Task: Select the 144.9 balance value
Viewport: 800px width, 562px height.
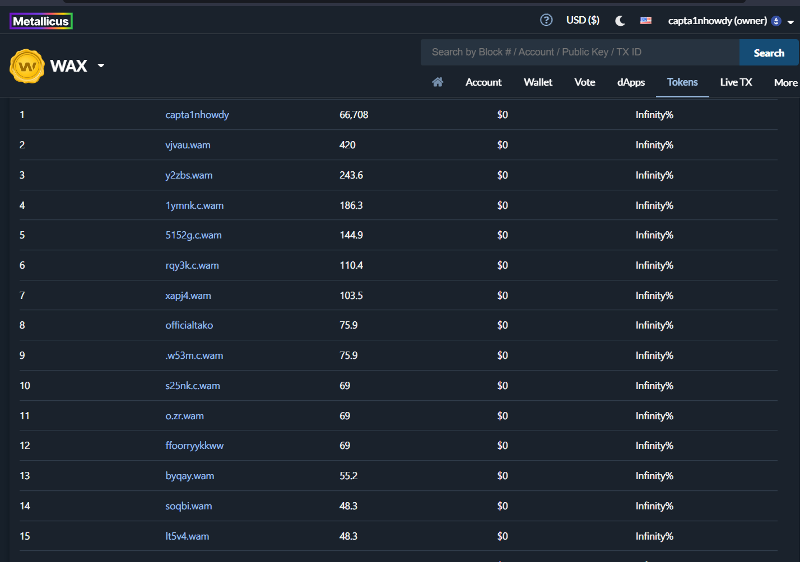Action: click(351, 235)
